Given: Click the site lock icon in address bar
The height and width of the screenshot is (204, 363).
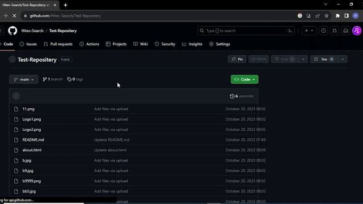Looking at the screenshot, I should tap(25, 16).
